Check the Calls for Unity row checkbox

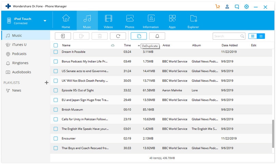56,119
